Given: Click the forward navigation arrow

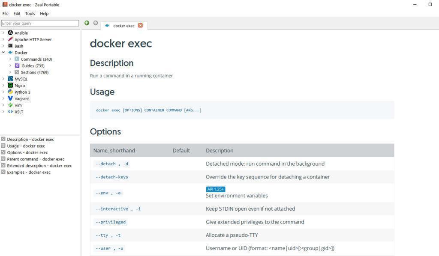Looking at the screenshot, I should [x=96, y=23].
